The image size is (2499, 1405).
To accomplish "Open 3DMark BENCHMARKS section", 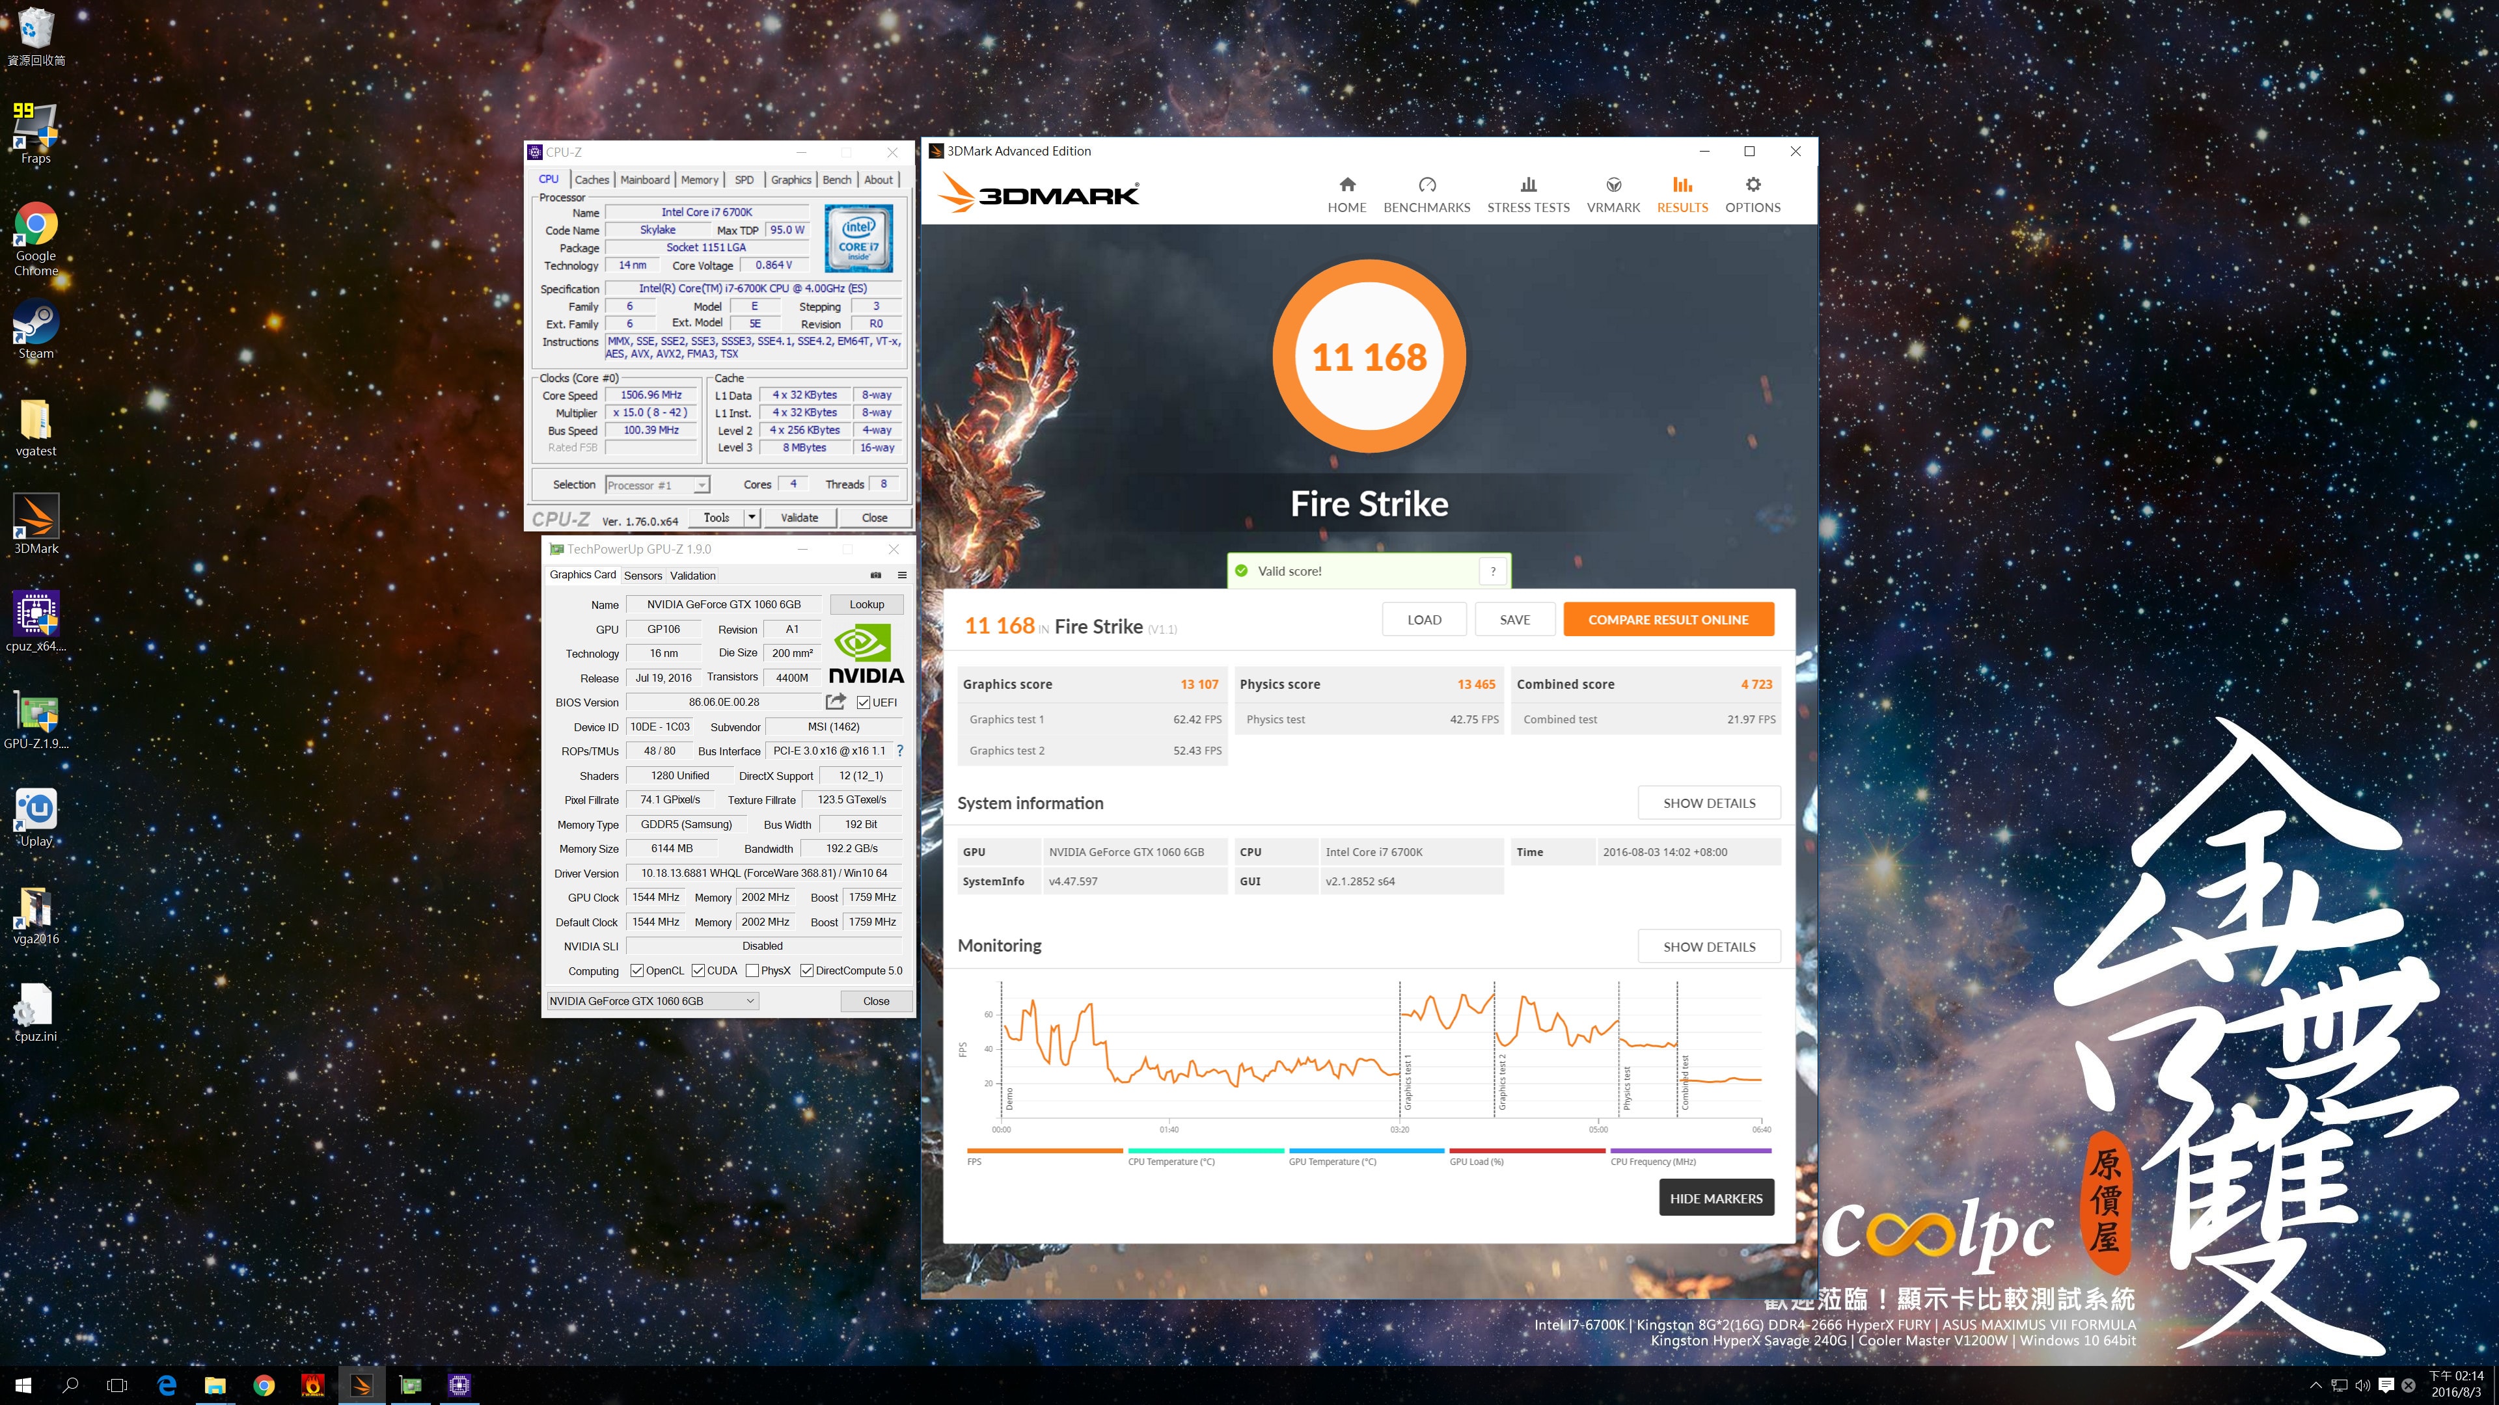I will (x=1426, y=194).
